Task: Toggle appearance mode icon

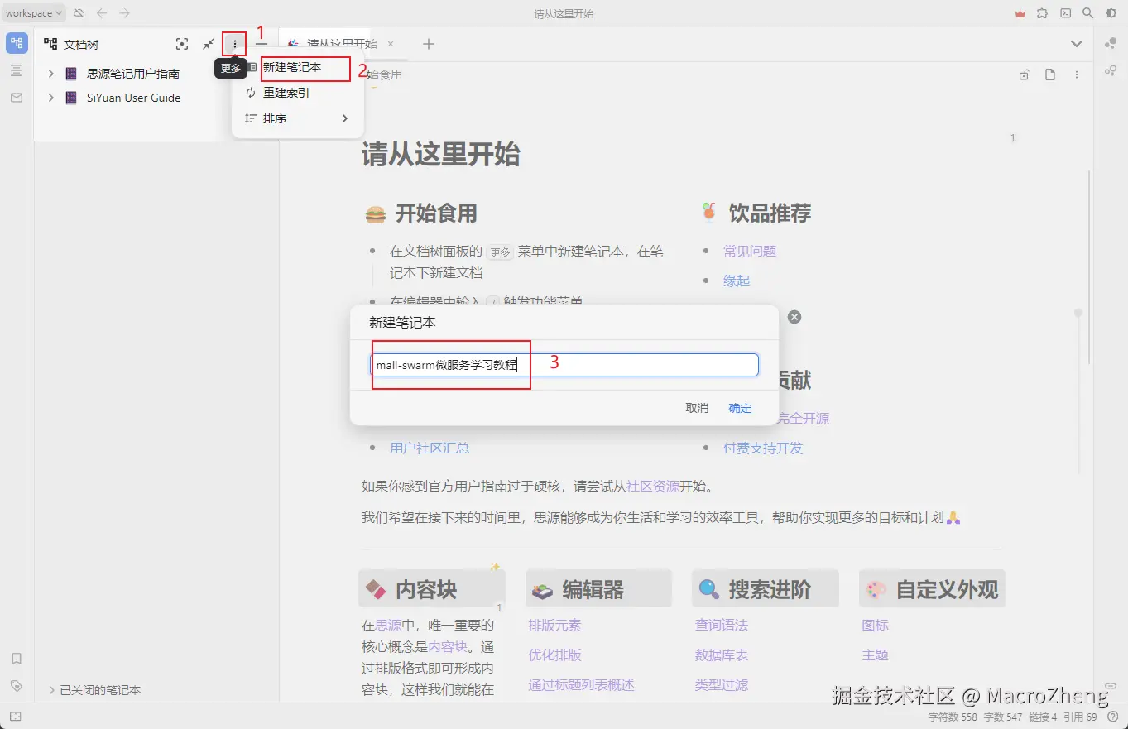Action: click(x=1111, y=13)
